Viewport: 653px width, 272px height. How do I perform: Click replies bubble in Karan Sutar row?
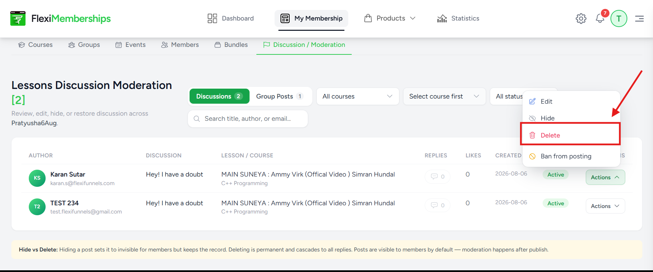click(437, 177)
